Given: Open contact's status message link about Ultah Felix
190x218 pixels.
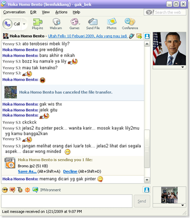Looking at the screenshot, I should [88, 36].
